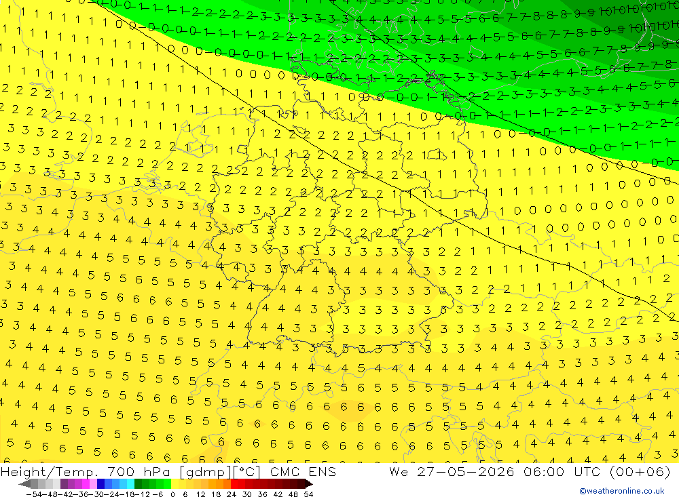Screen dimensions: 679x497
Task: Open the weatheronline.co.uk credit link
Action: coord(622,491)
